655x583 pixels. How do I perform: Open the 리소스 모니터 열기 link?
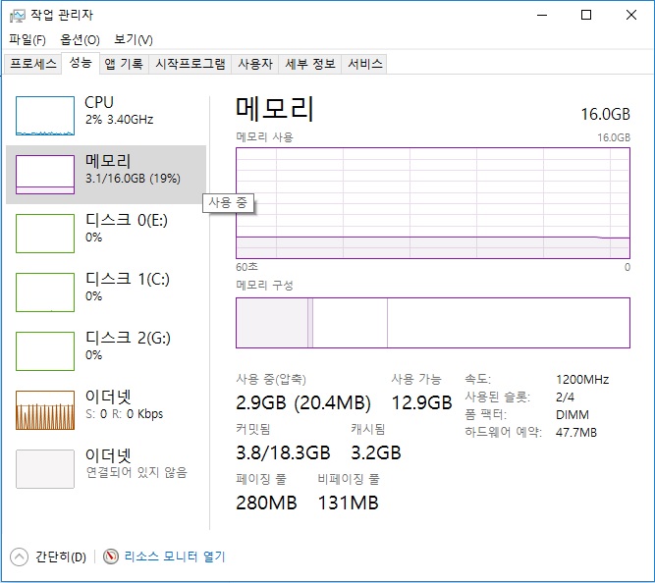point(175,556)
